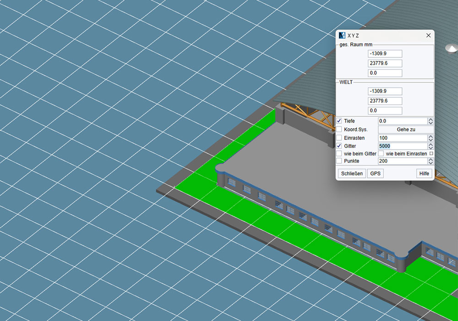Image resolution: width=458 pixels, height=321 pixels.
Task: Turn on the Einrasten checkbox
Action: [x=339, y=138]
